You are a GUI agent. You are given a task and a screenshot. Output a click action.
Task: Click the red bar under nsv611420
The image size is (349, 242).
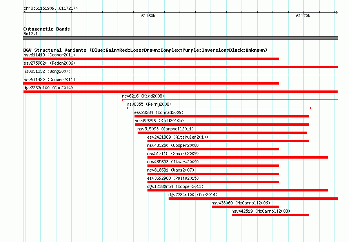pos(151,83)
